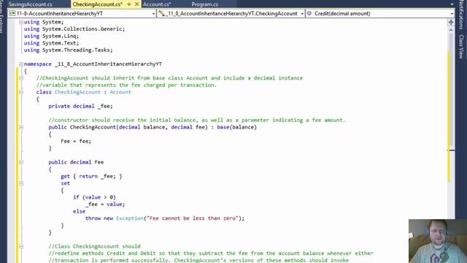
Task: Click the 'if (value > 0)' condition
Action: 94,197
